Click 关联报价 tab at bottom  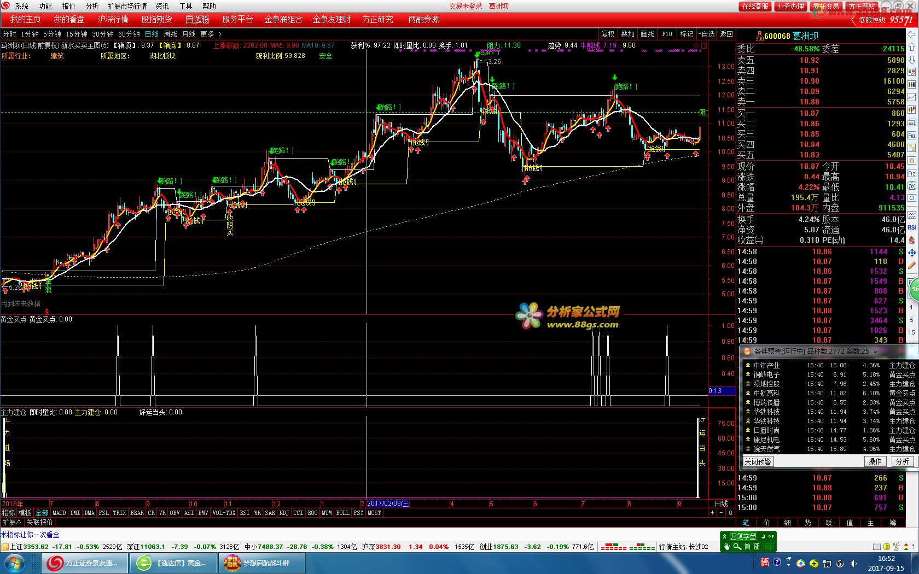39,522
